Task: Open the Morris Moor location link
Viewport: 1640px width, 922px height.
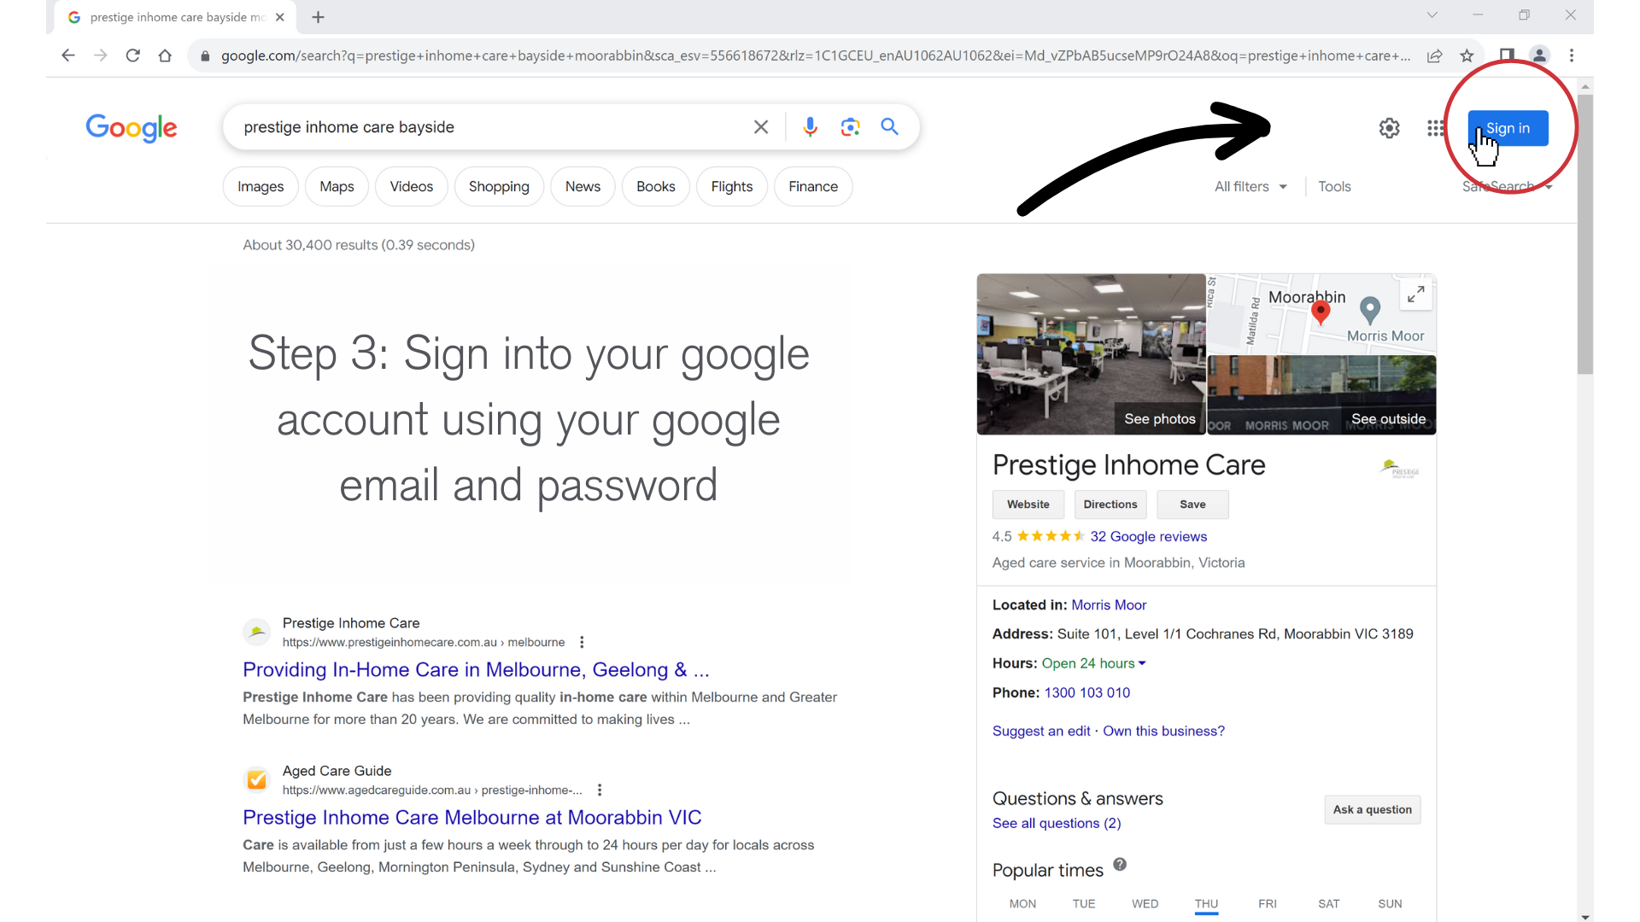Action: tap(1109, 605)
